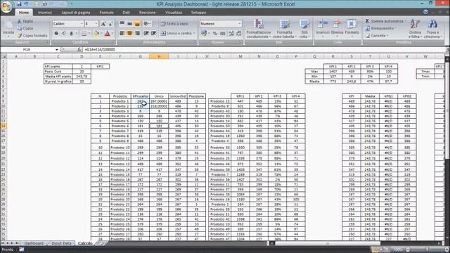Viewport: 450px width, 253px height.
Task: Open the Formato cells menu
Action: tap(352, 29)
